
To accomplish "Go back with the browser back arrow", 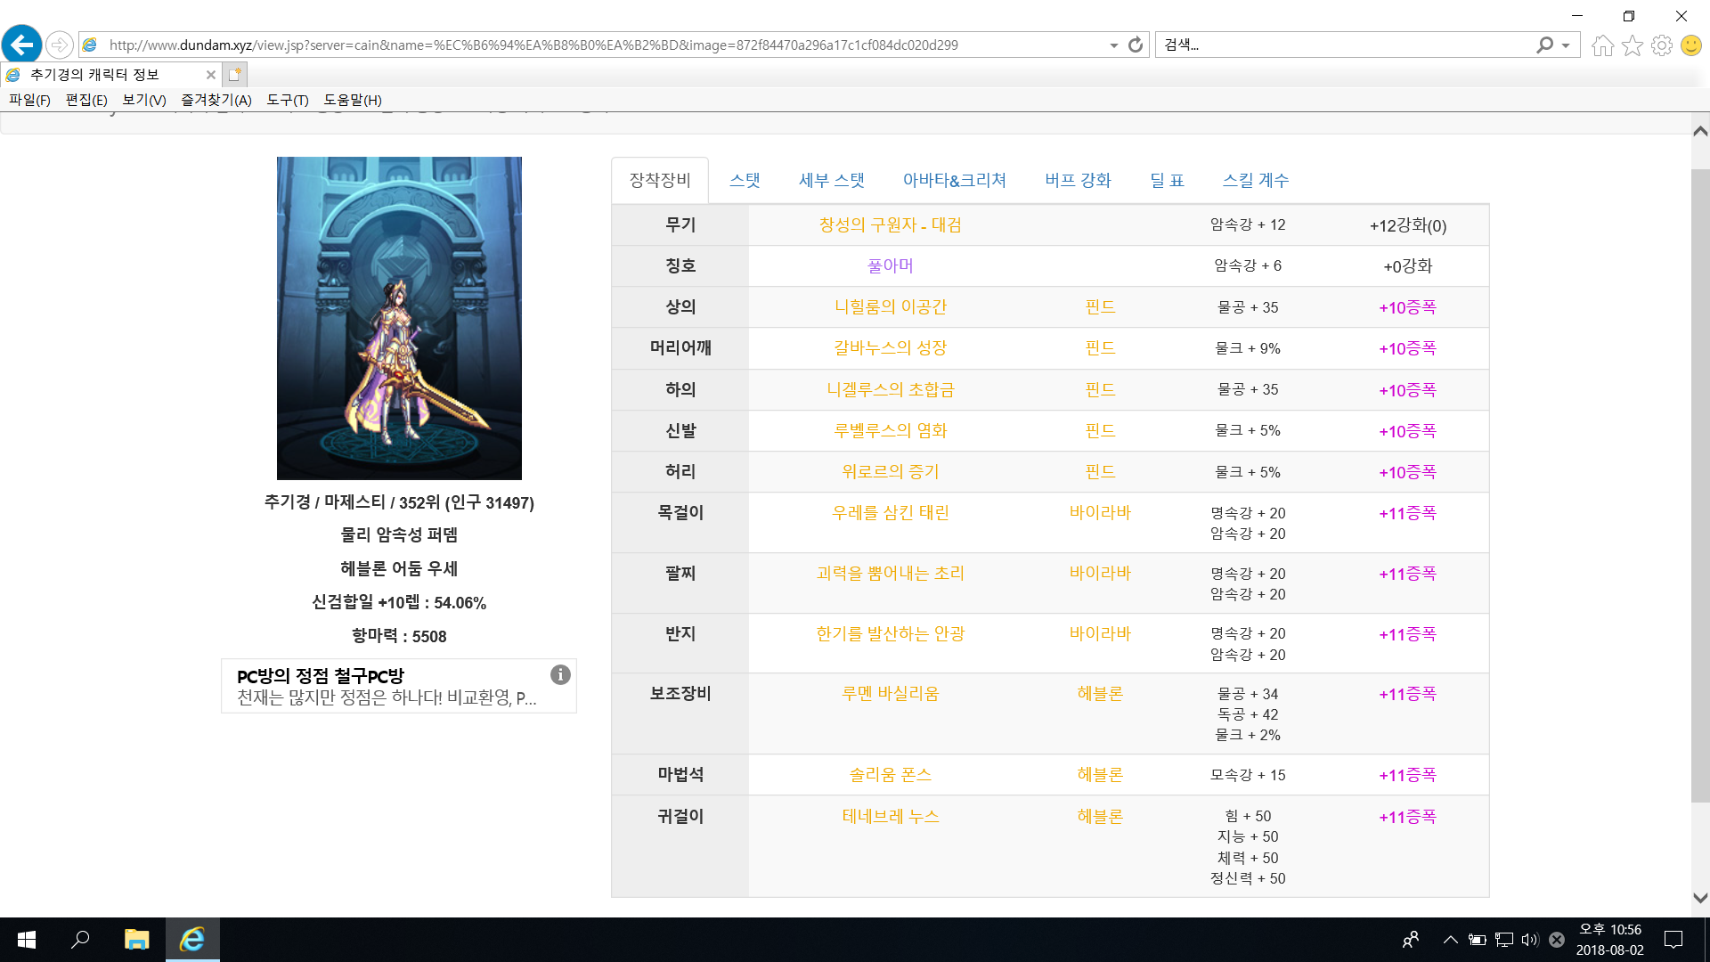I will [21, 45].
